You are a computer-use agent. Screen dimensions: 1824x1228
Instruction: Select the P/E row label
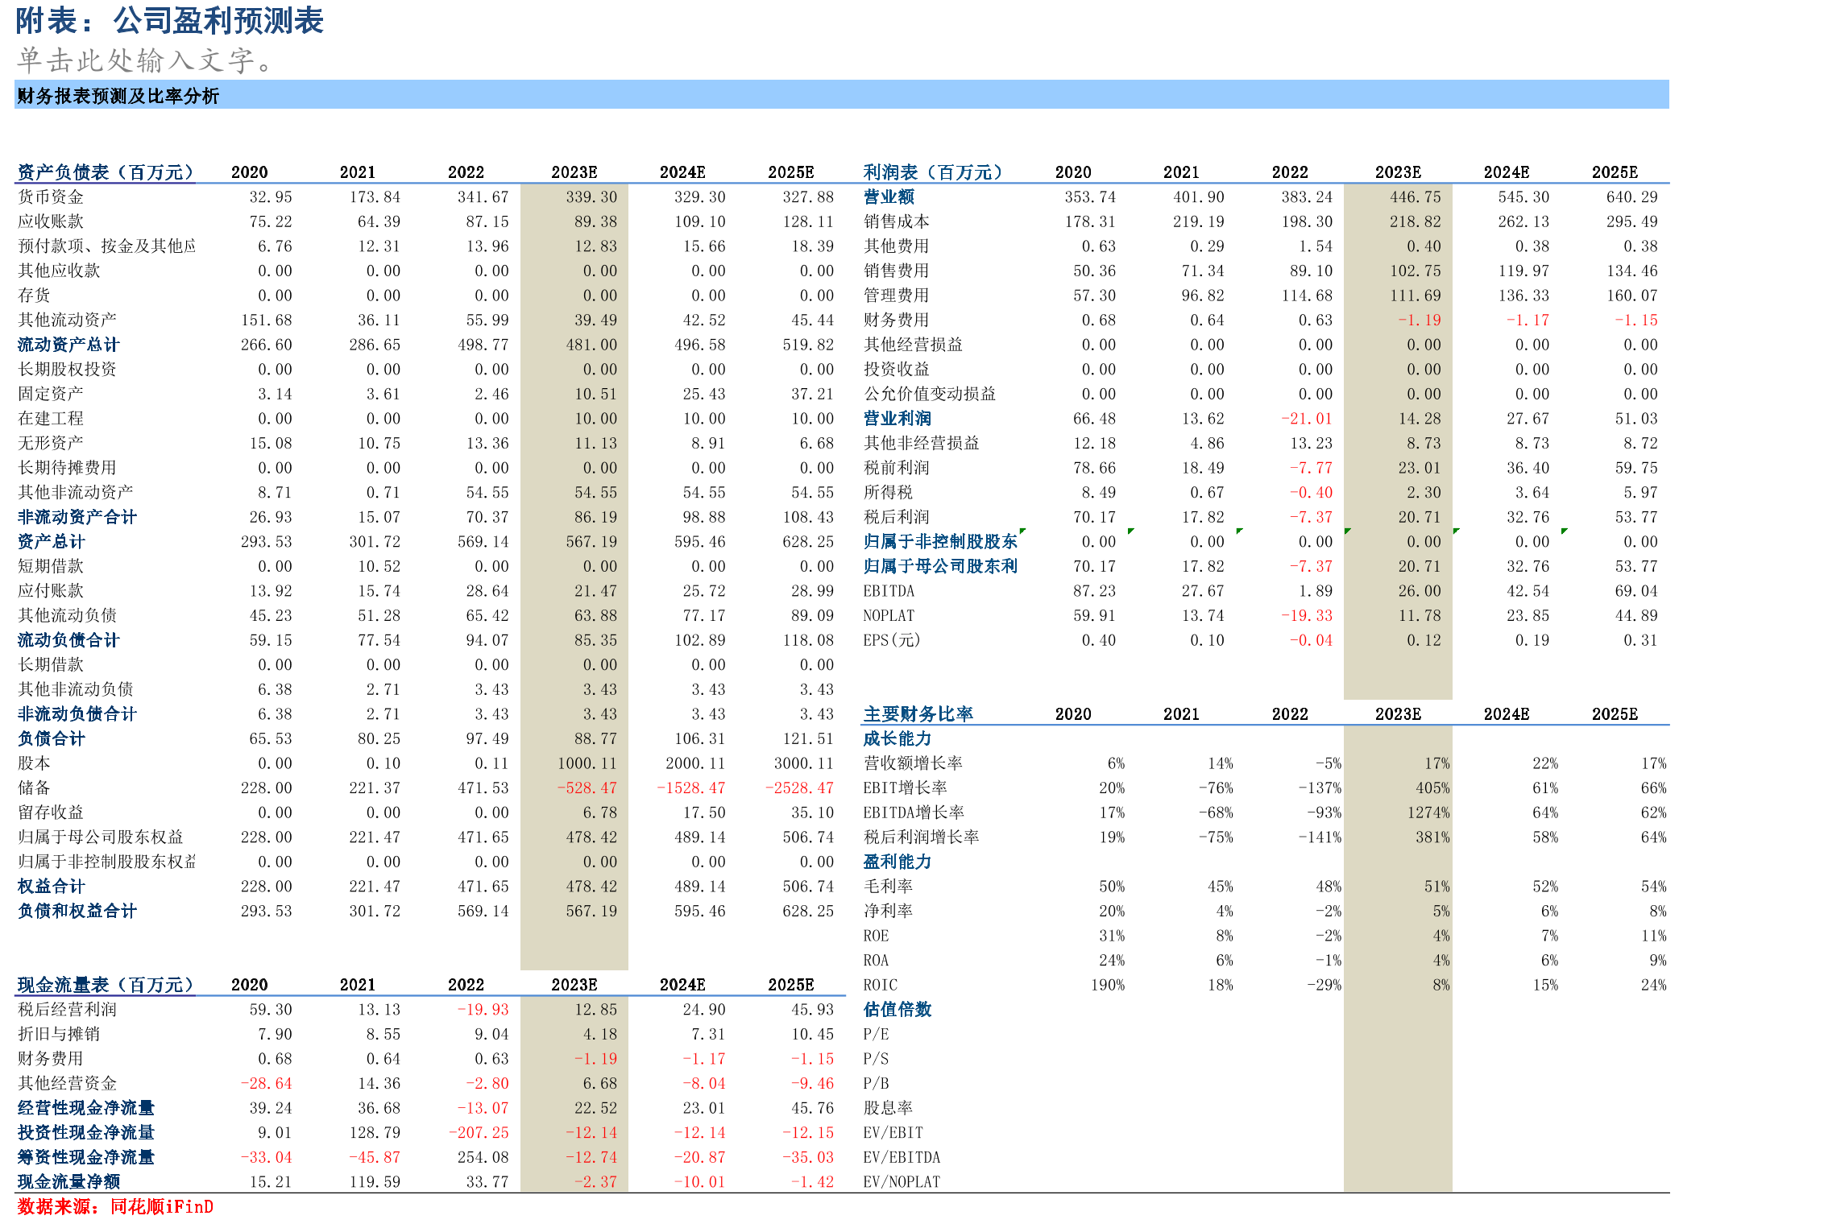pyautogui.click(x=876, y=1034)
